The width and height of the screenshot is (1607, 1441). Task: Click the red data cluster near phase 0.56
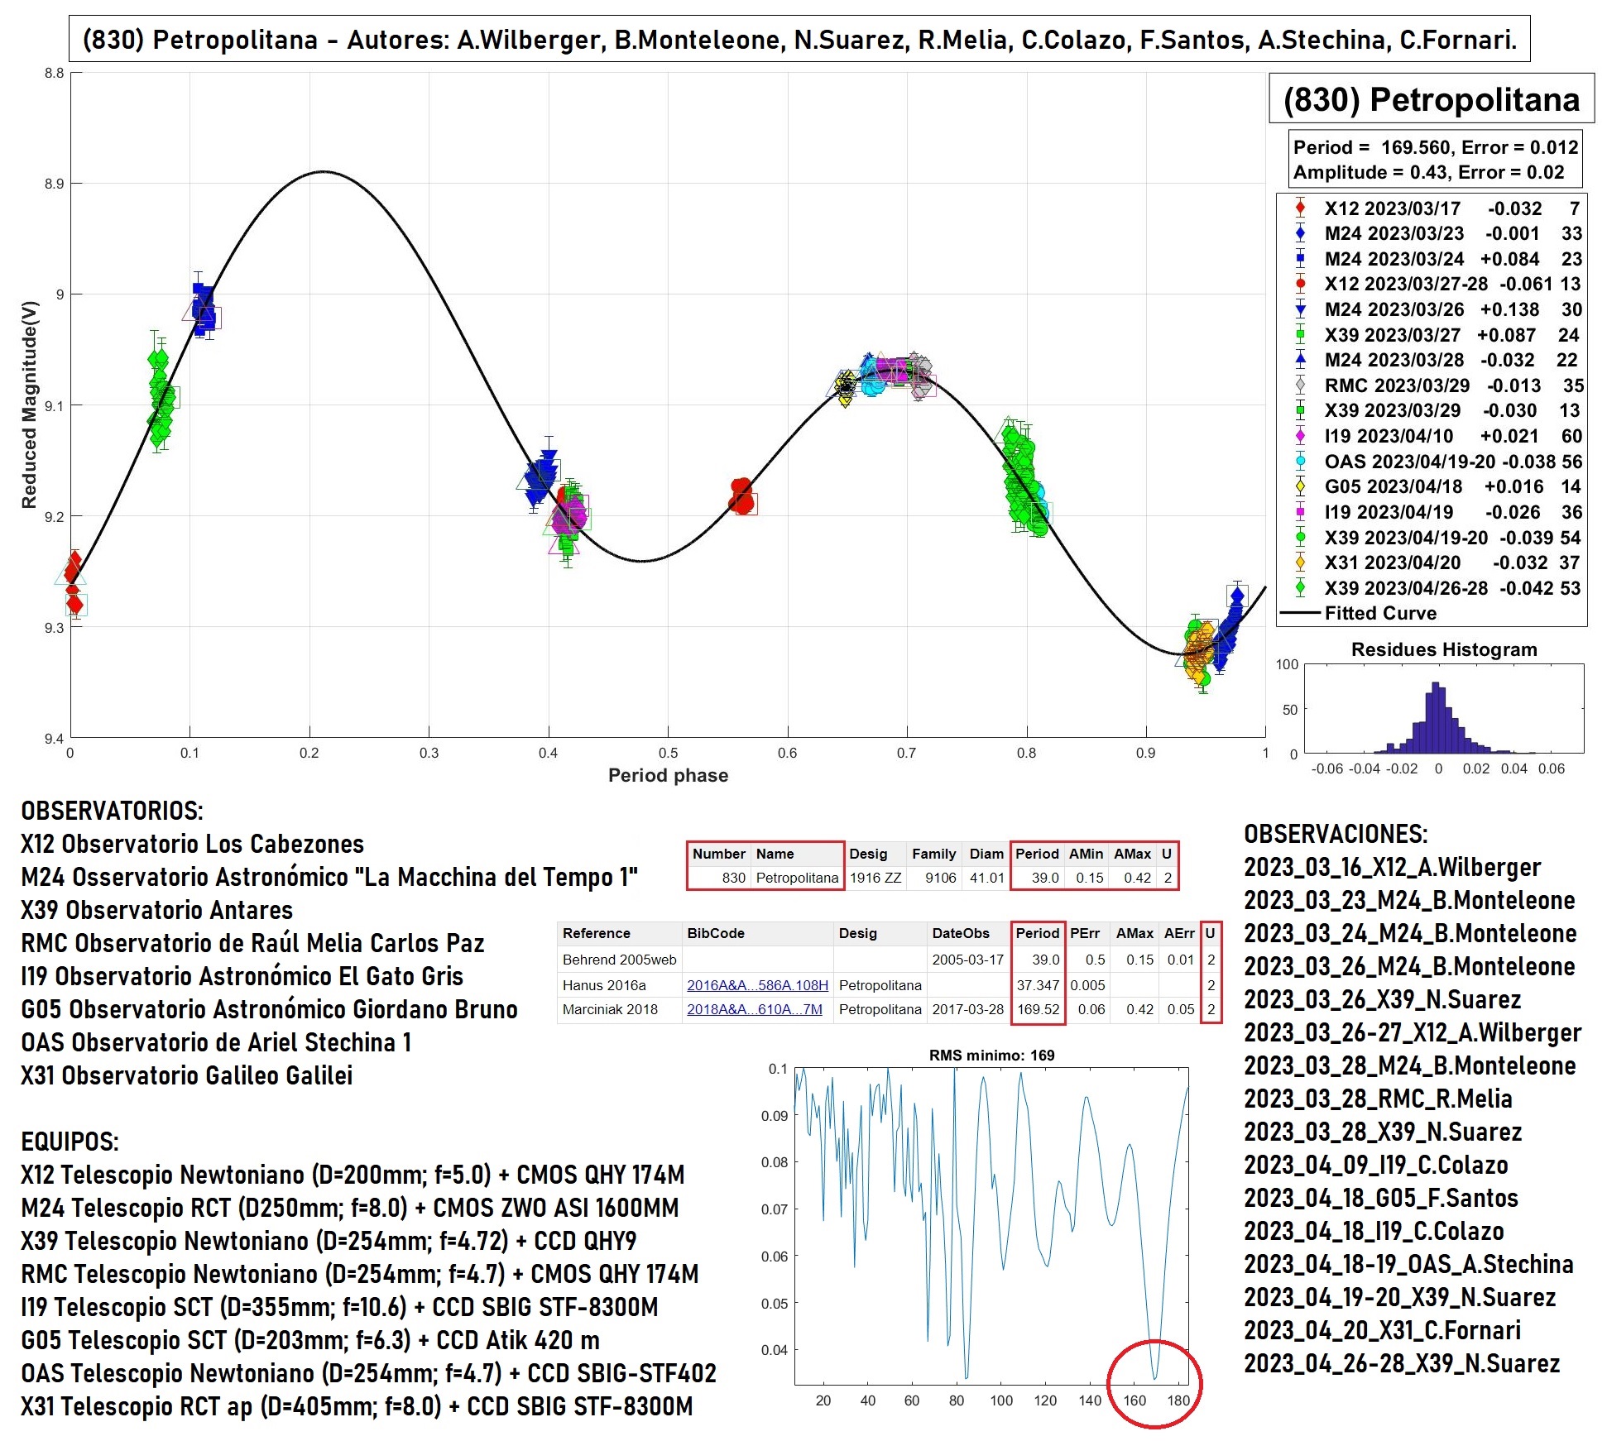tap(743, 495)
